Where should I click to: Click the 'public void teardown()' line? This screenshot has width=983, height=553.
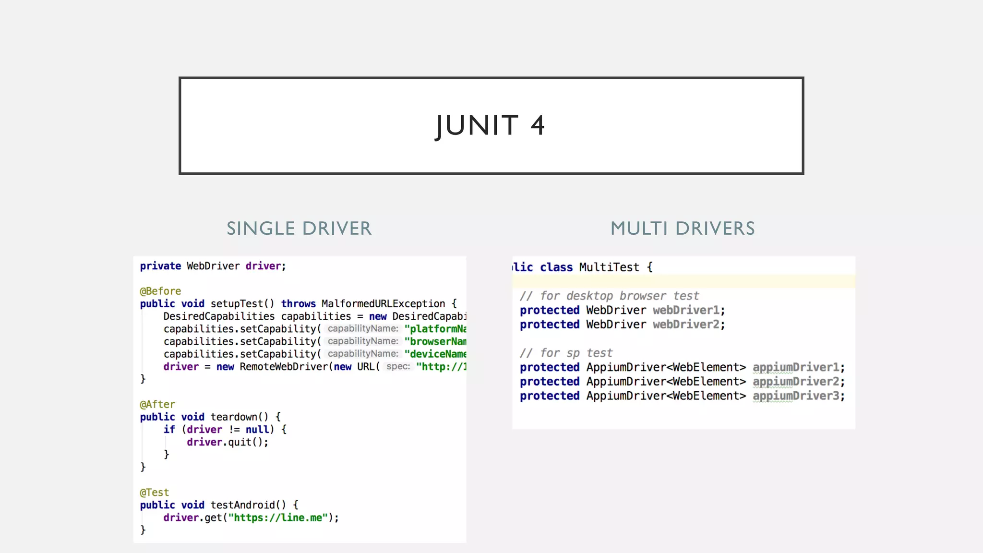point(210,417)
